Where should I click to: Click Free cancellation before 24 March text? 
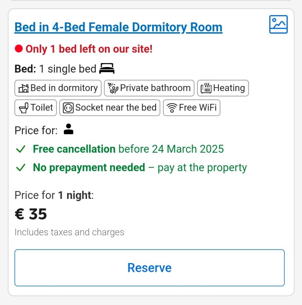[x=128, y=149]
